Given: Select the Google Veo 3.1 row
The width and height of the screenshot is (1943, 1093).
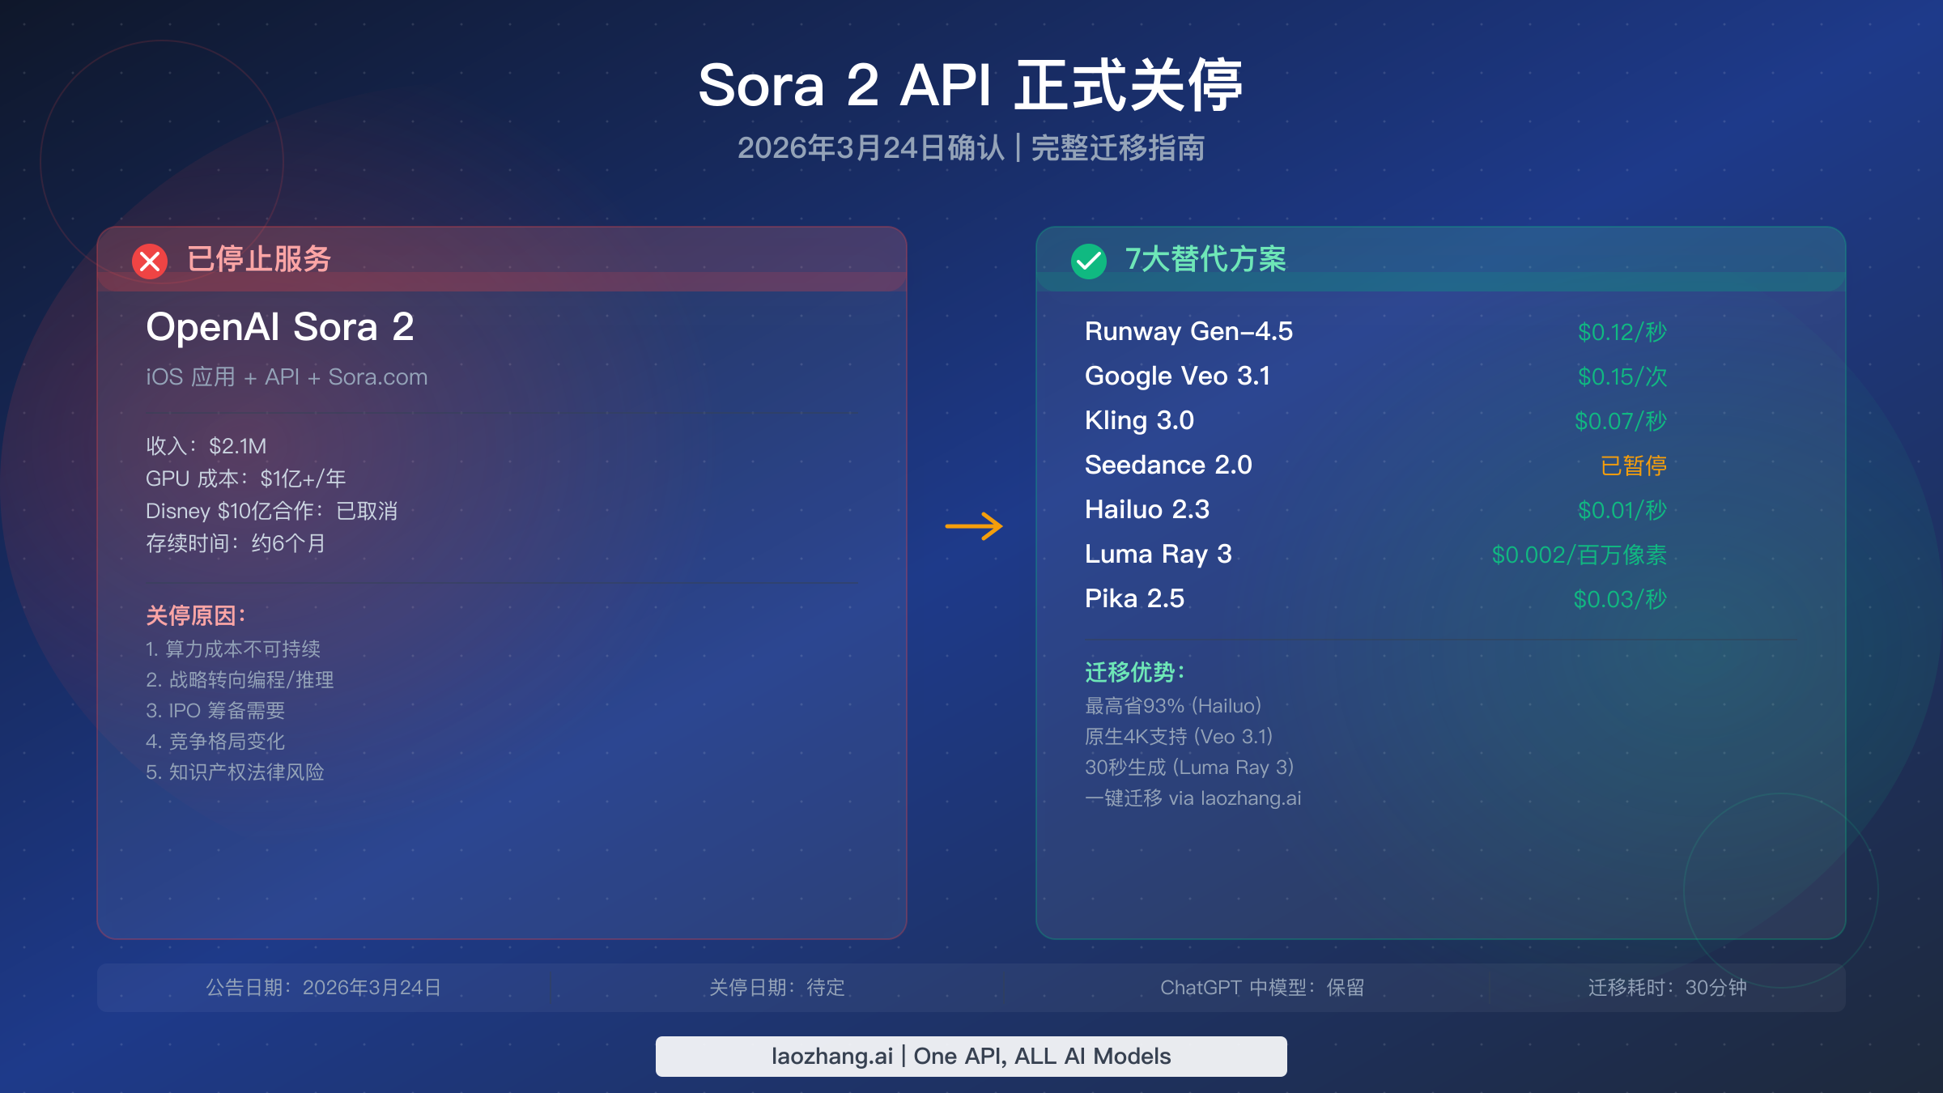Looking at the screenshot, I should point(1177,376).
